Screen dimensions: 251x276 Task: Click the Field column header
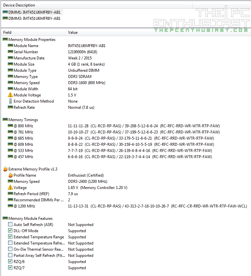coord(34,32)
